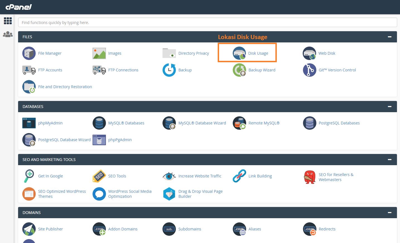
Task: Open phpMyAdmin from Databases section
Action: 29,123
